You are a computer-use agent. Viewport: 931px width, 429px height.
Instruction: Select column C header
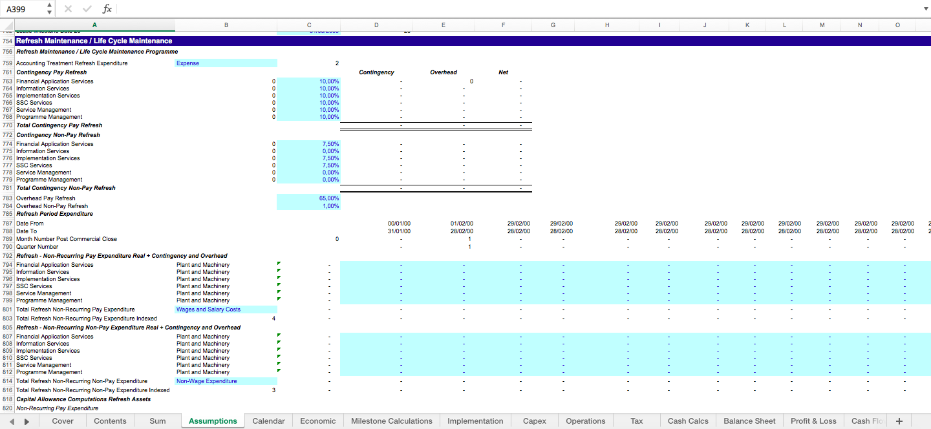pos(309,25)
